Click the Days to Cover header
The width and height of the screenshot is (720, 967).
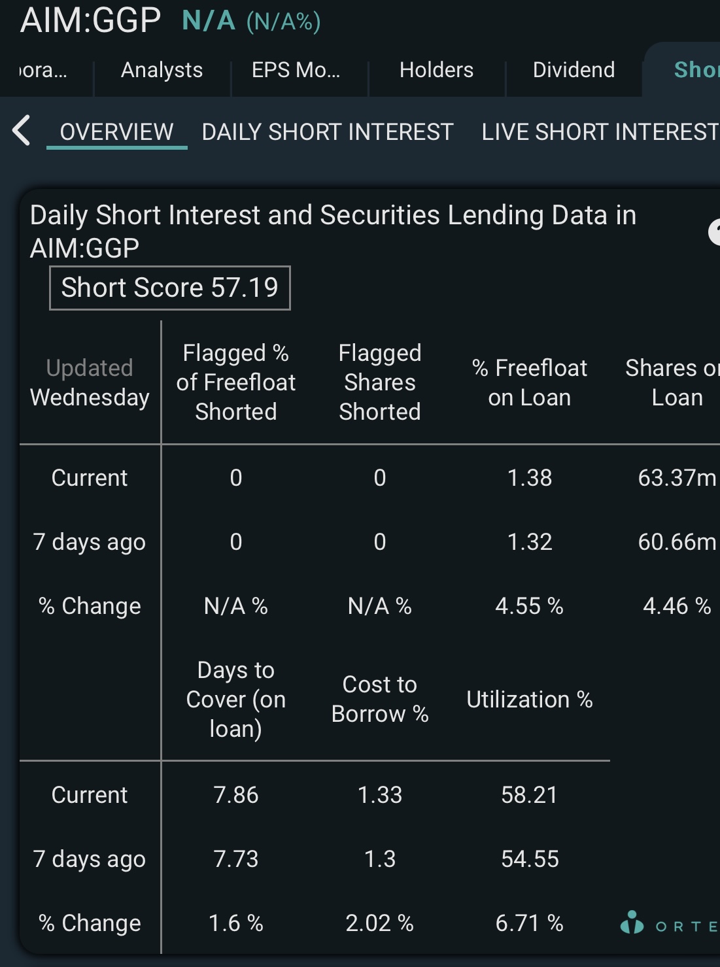[x=236, y=699]
